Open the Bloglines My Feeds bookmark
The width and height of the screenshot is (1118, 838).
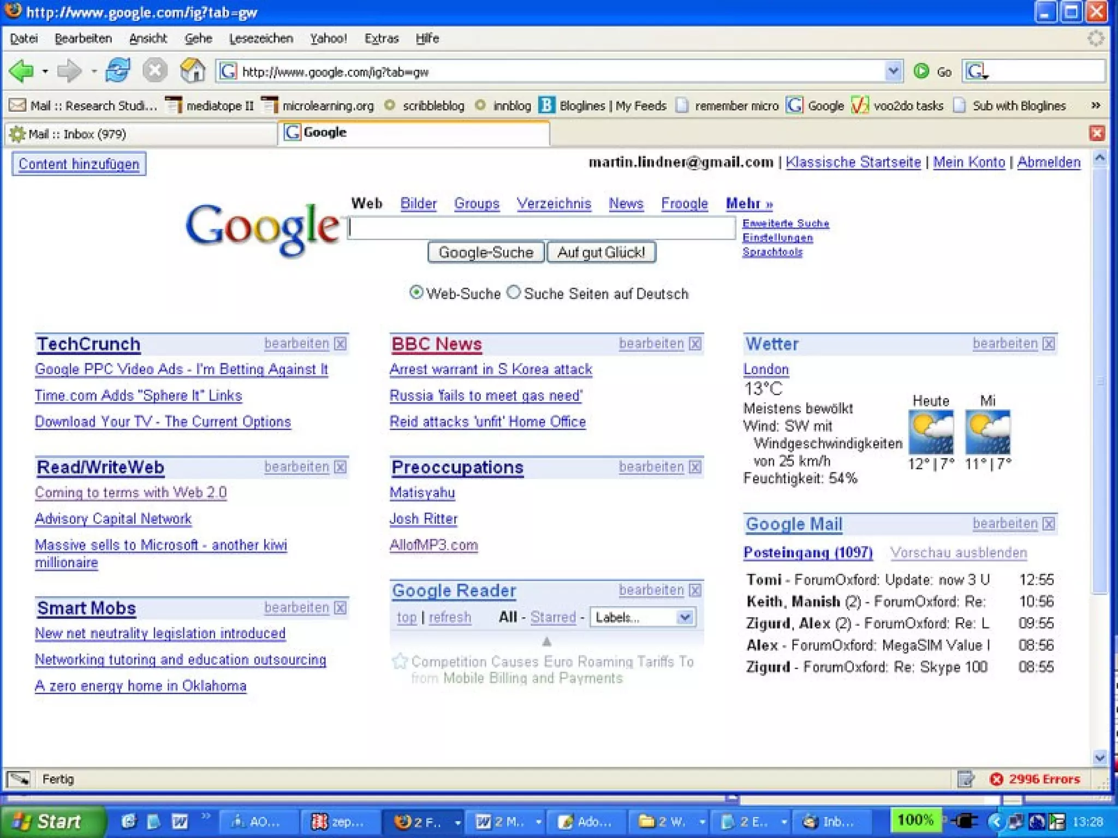point(603,105)
